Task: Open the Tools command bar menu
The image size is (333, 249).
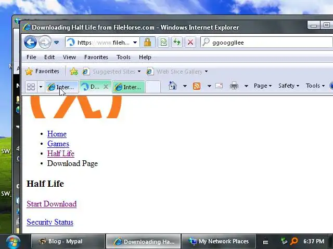Action: (x=315, y=86)
